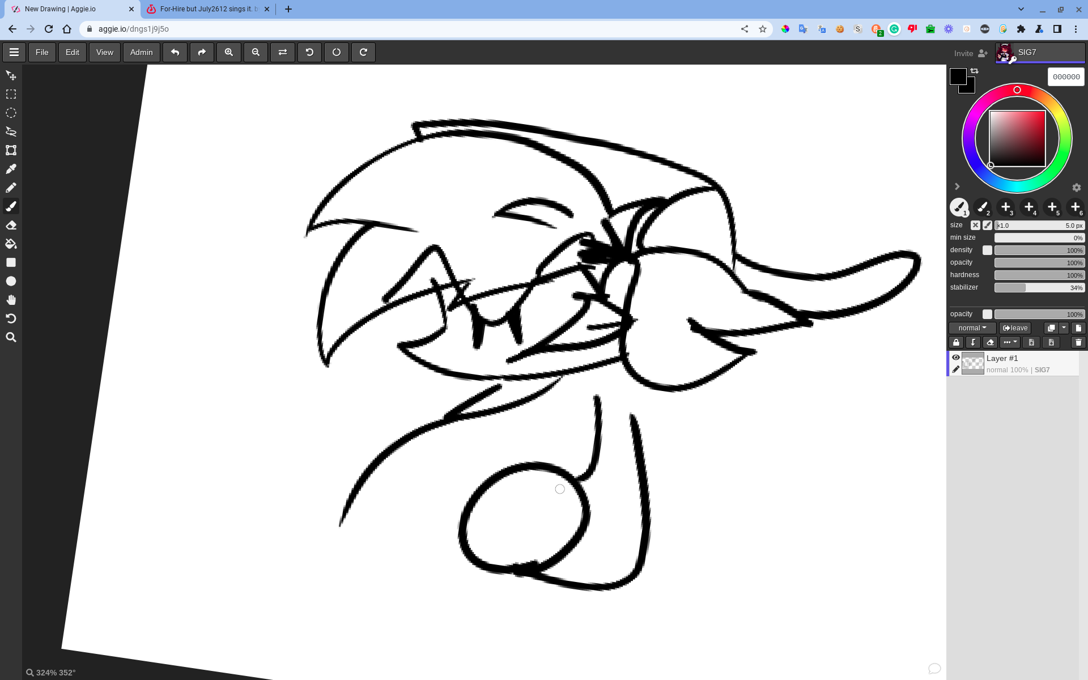
Task: Select the Ellipse shape tool
Action: (x=11, y=281)
